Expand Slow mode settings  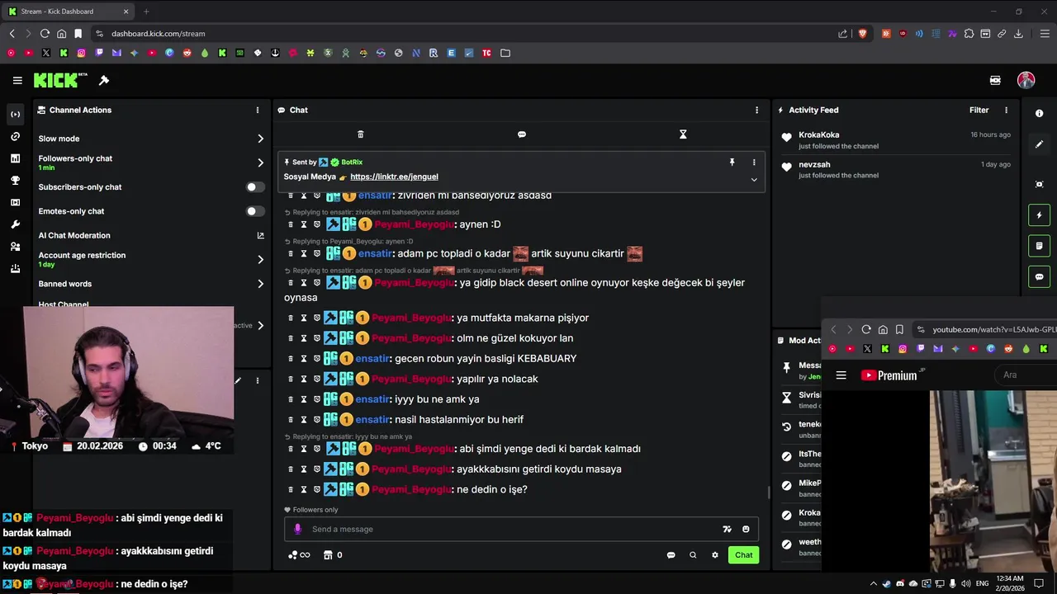260,139
